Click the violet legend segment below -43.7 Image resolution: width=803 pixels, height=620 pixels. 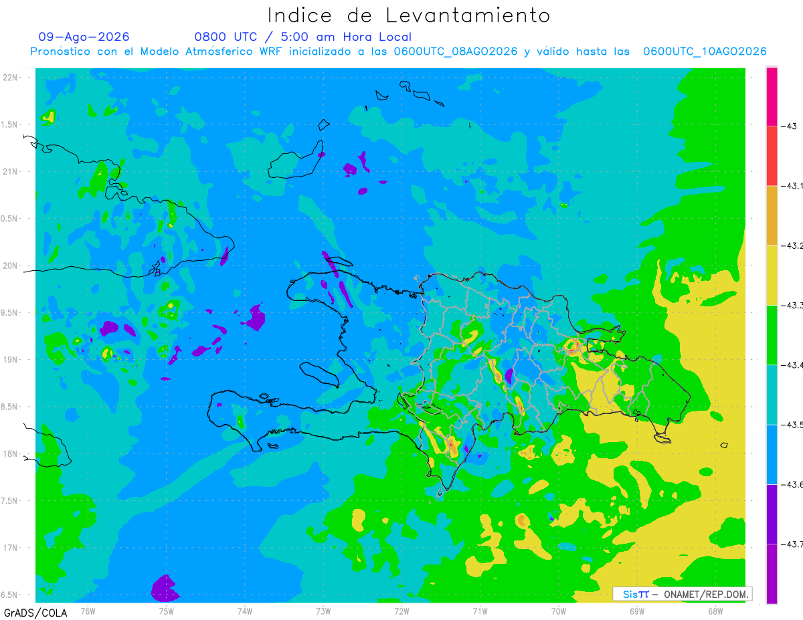[x=772, y=573]
